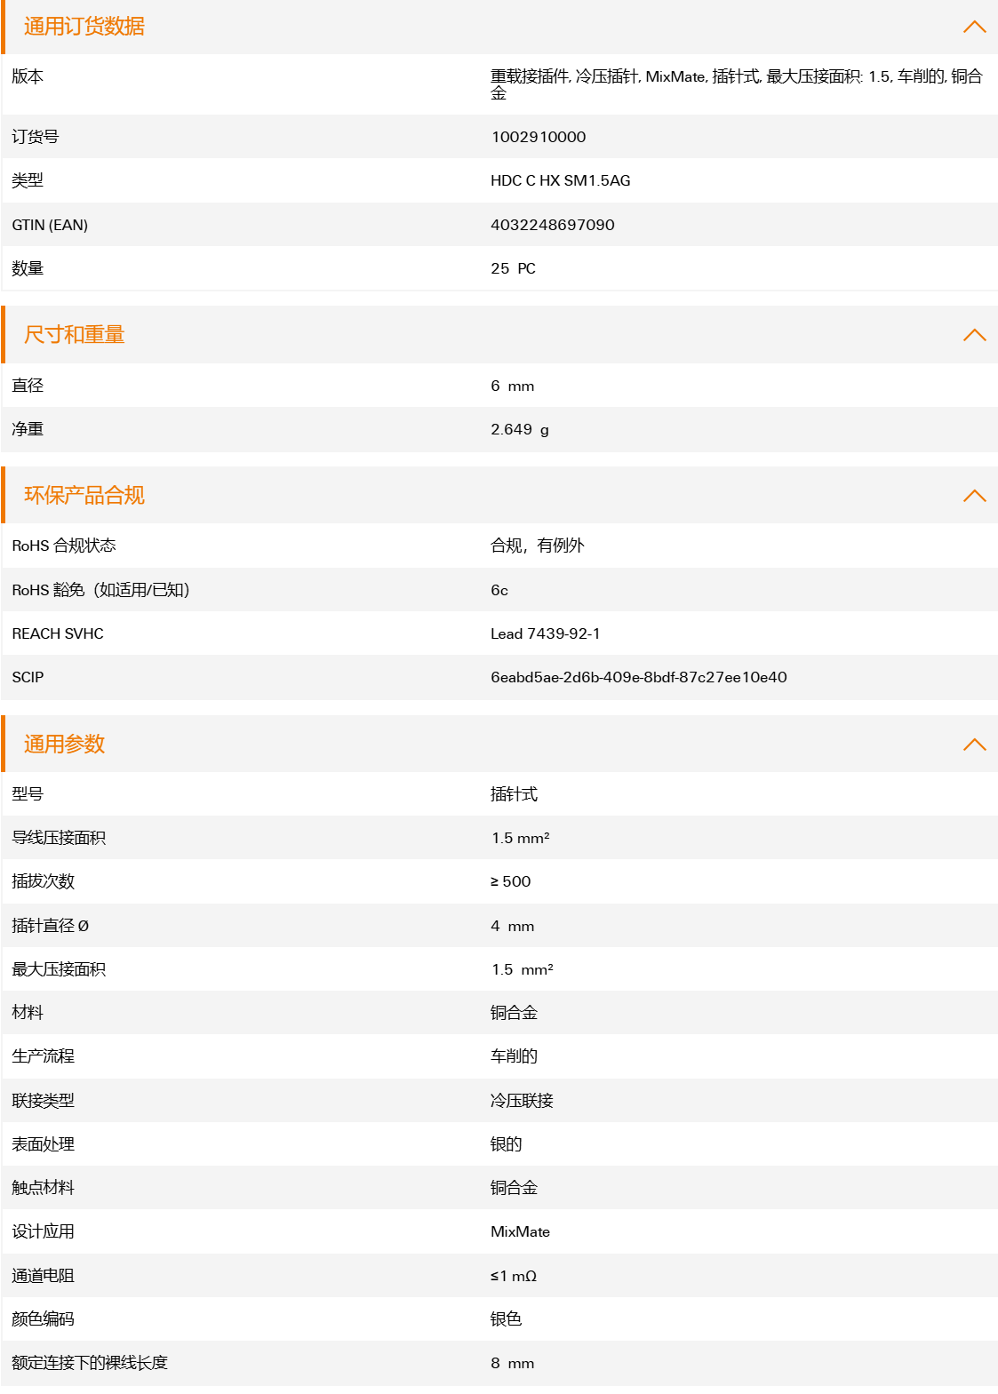Select GTIN value 4032248697090

coord(553,225)
